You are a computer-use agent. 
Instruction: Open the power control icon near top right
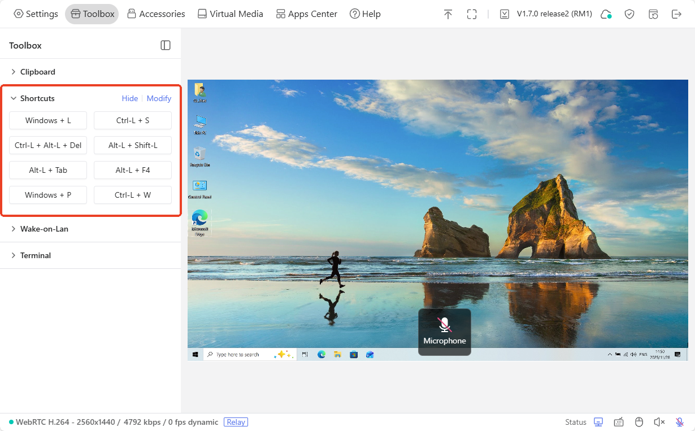(653, 14)
